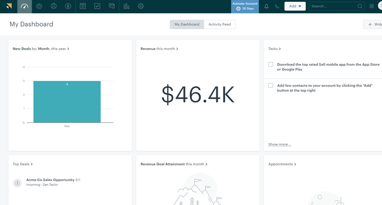Open the Acme Co Sales Opportunity deal

(x=50, y=180)
